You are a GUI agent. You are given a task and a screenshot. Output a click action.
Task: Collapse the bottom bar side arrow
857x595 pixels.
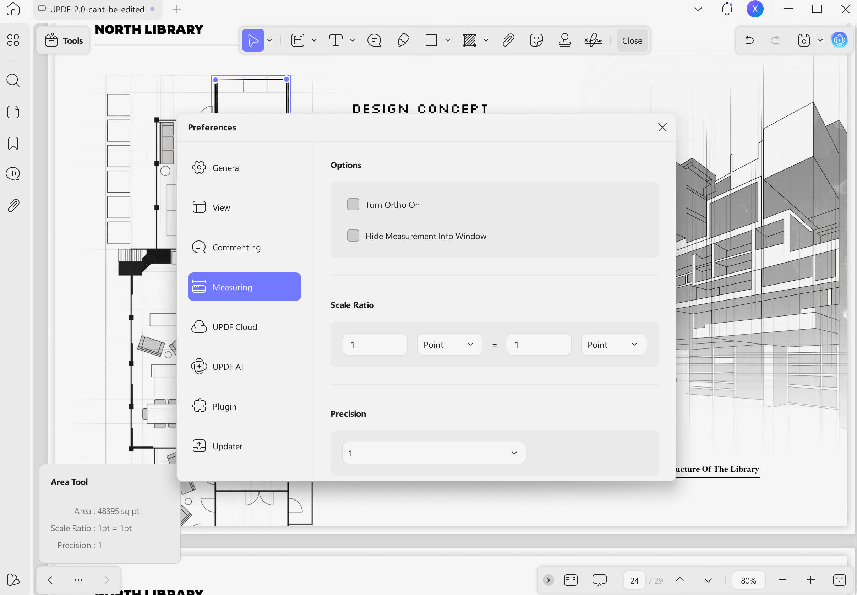coord(548,580)
